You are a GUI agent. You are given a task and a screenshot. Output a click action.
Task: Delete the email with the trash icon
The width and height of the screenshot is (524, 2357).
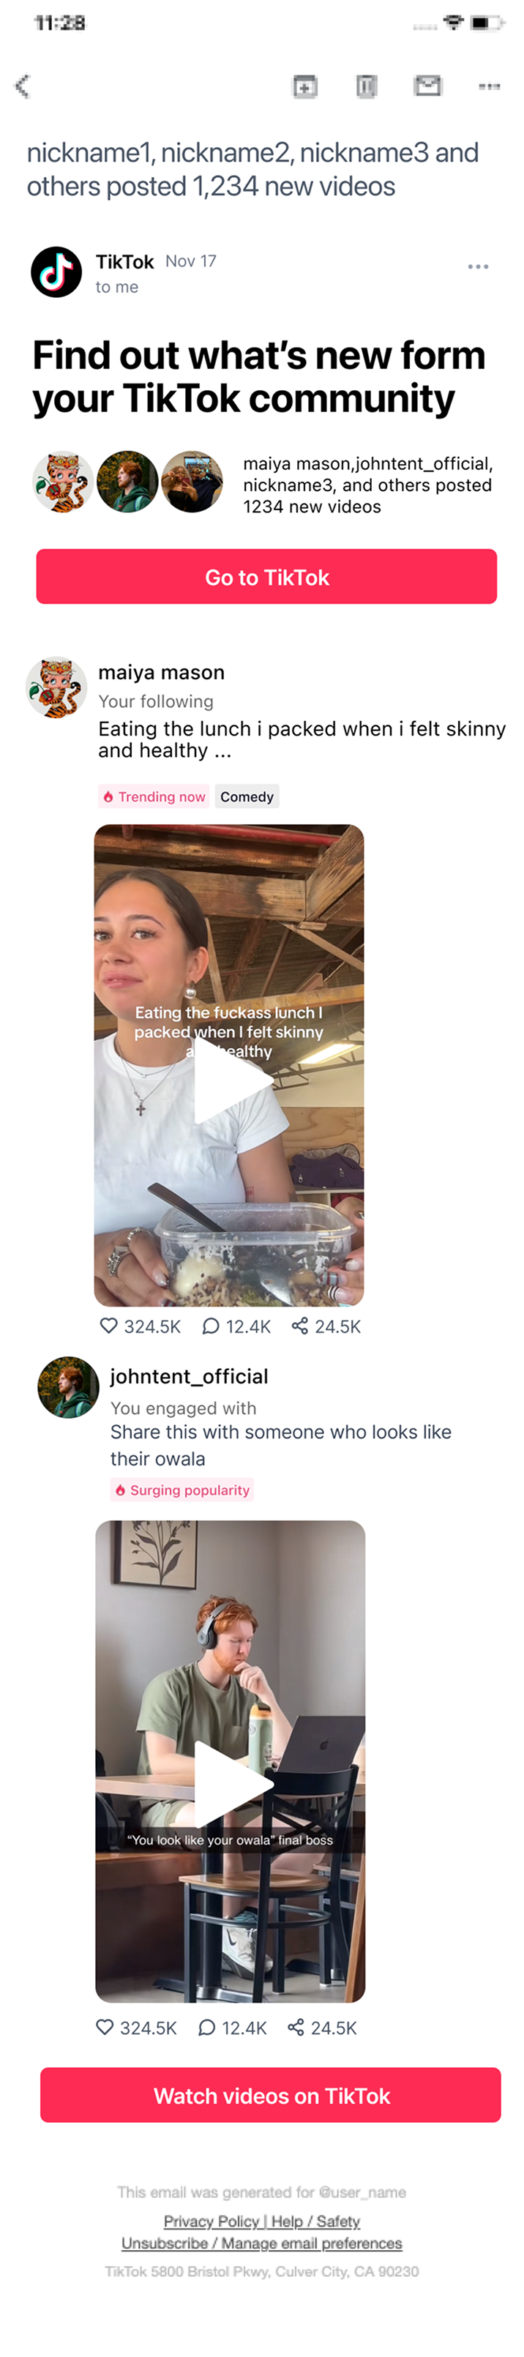[x=366, y=86]
